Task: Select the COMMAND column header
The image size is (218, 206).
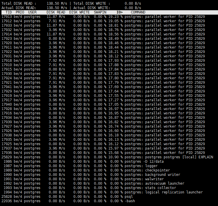Action: [138, 12]
